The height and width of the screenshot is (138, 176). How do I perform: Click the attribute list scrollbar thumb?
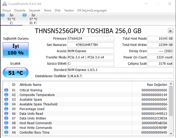(x=171, y=101)
